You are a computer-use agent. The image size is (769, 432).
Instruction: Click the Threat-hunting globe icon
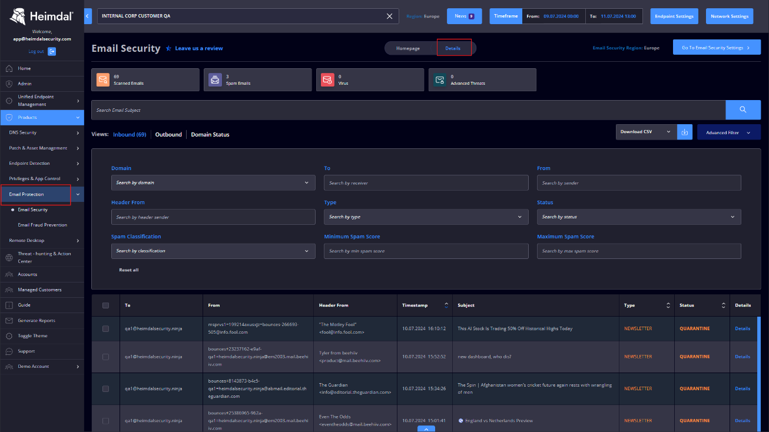click(x=9, y=257)
